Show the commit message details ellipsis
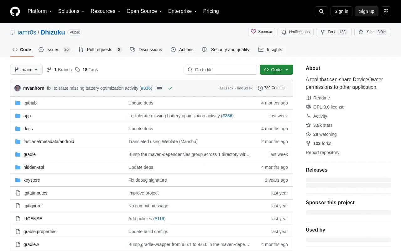The width and height of the screenshot is (401, 251). [159, 88]
